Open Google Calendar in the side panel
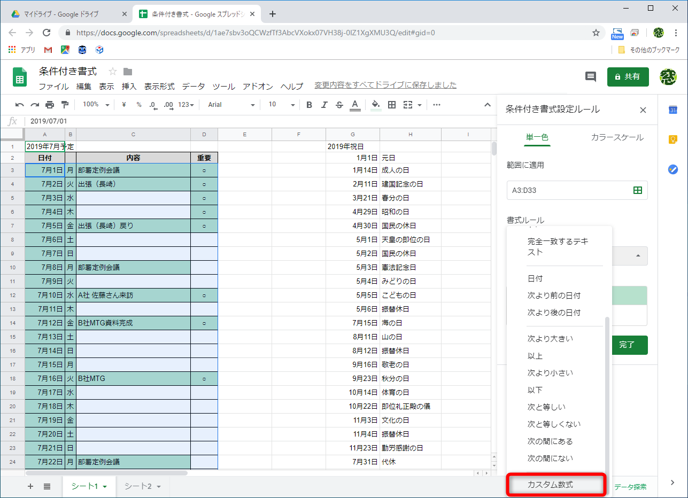 pos(674,110)
